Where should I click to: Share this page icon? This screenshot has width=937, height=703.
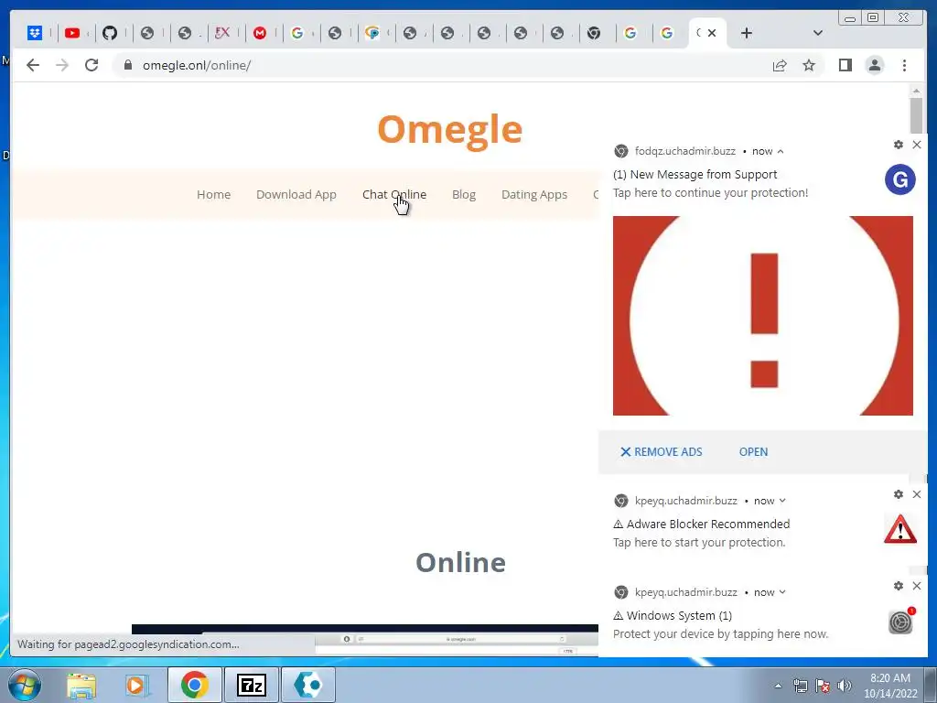[x=780, y=65]
